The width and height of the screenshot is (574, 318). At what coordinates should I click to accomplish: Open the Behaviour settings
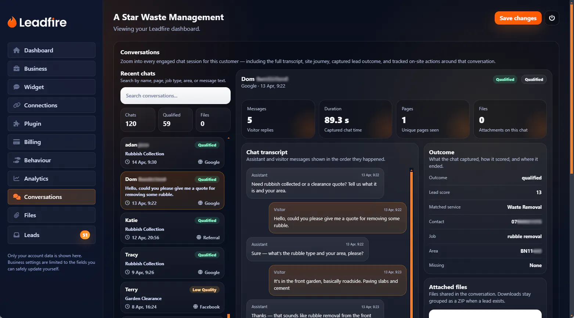(51, 160)
